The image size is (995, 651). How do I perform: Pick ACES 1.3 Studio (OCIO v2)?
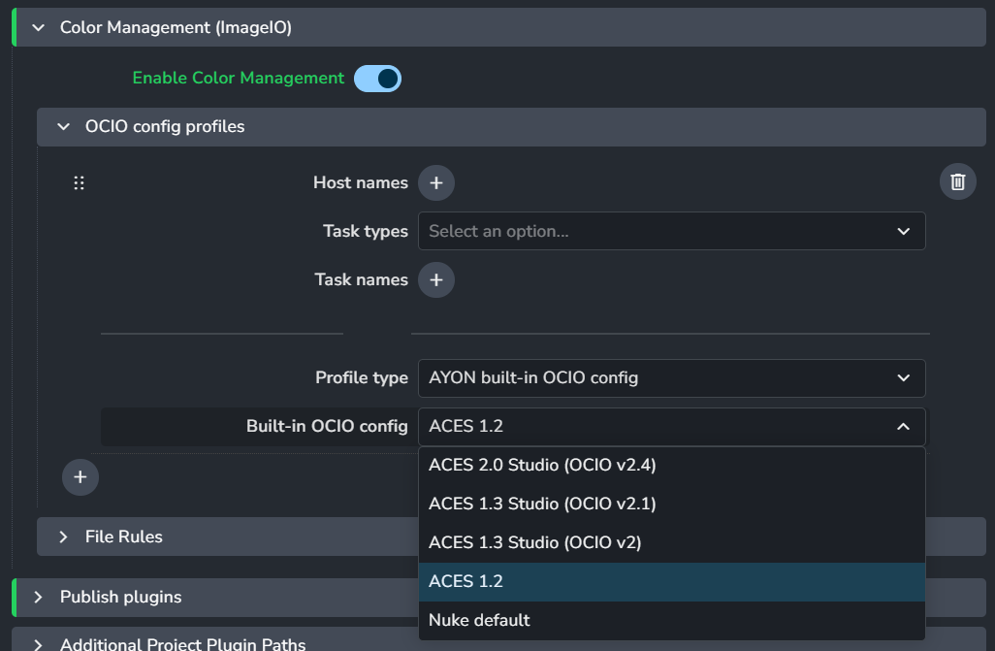(534, 543)
